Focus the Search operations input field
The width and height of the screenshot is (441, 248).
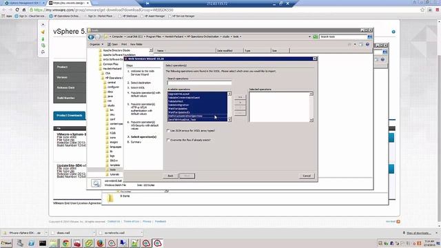(x=199, y=83)
